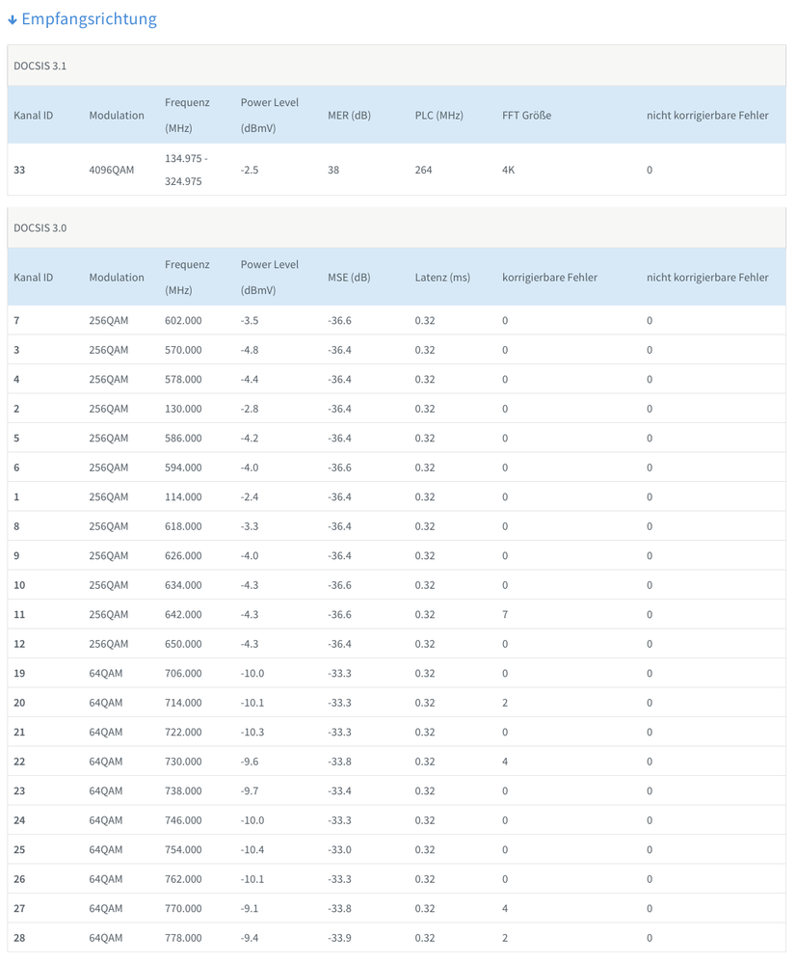The width and height of the screenshot is (795, 963).
Task: Click the MSE (dB) column header
Action: point(349,278)
